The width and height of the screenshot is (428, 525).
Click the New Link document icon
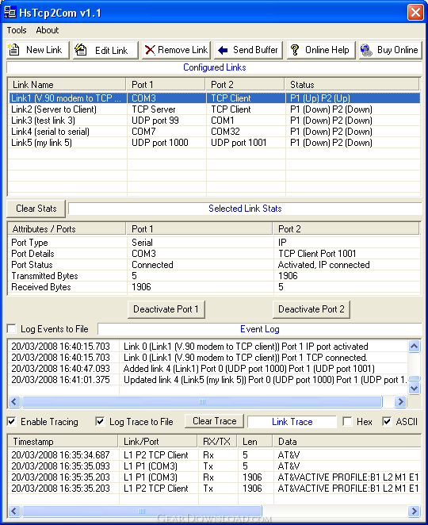[13, 50]
